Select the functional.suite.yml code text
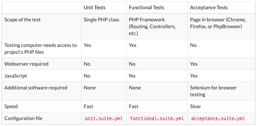 157,118
